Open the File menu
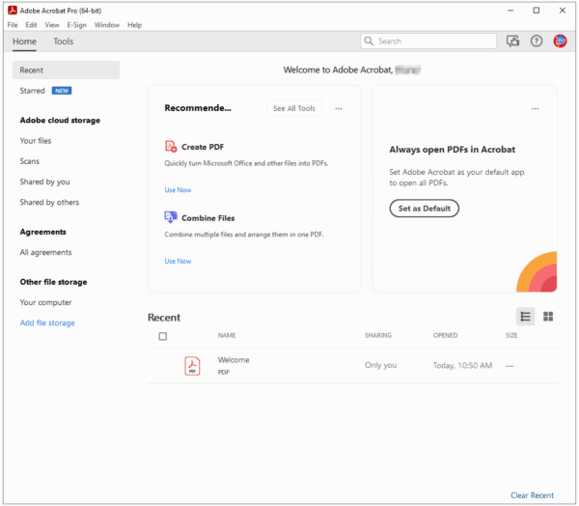Image resolution: width=579 pixels, height=506 pixels. coord(13,25)
